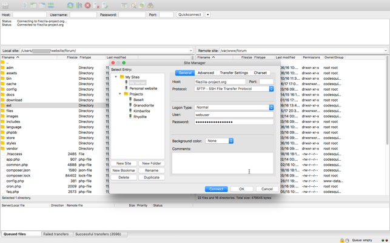Screen dimensions: 390x243
Task: Collapse the Projects folder in site tree
Action: (120, 94)
